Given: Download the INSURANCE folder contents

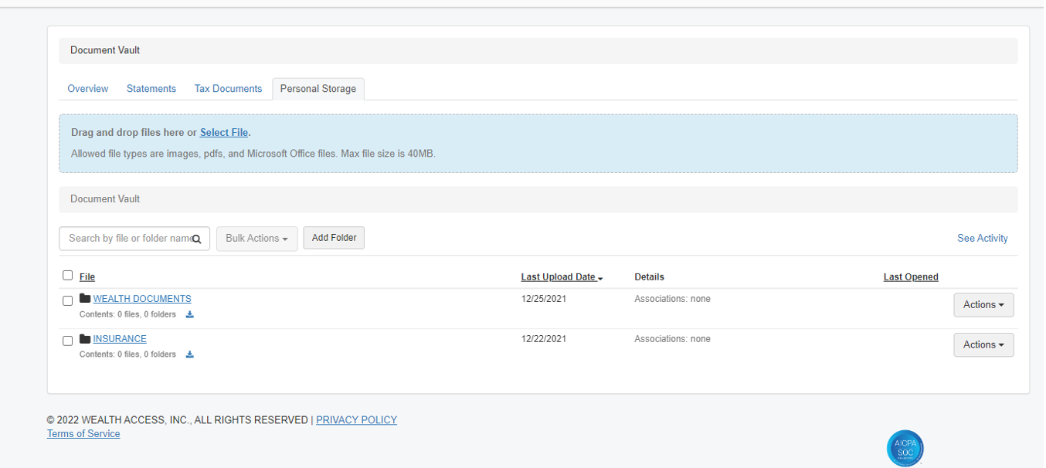Looking at the screenshot, I should [190, 354].
